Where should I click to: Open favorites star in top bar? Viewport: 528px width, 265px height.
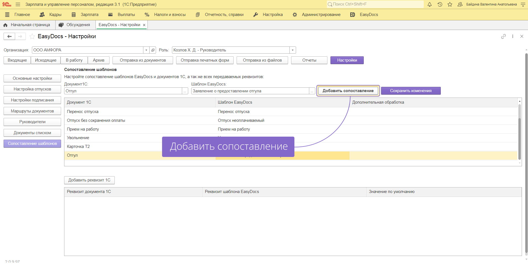[x=450, y=4]
